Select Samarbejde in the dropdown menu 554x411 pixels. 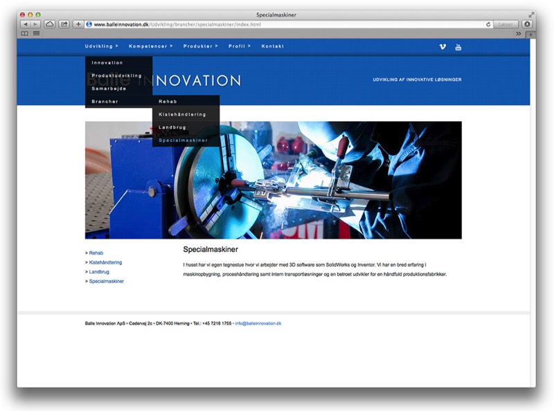118,89
